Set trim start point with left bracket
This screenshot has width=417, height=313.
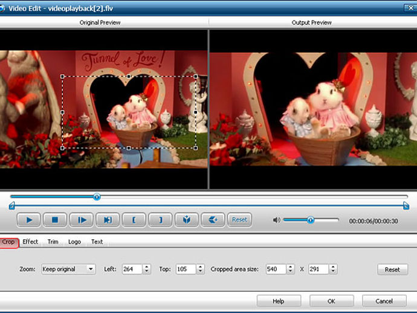134,220
